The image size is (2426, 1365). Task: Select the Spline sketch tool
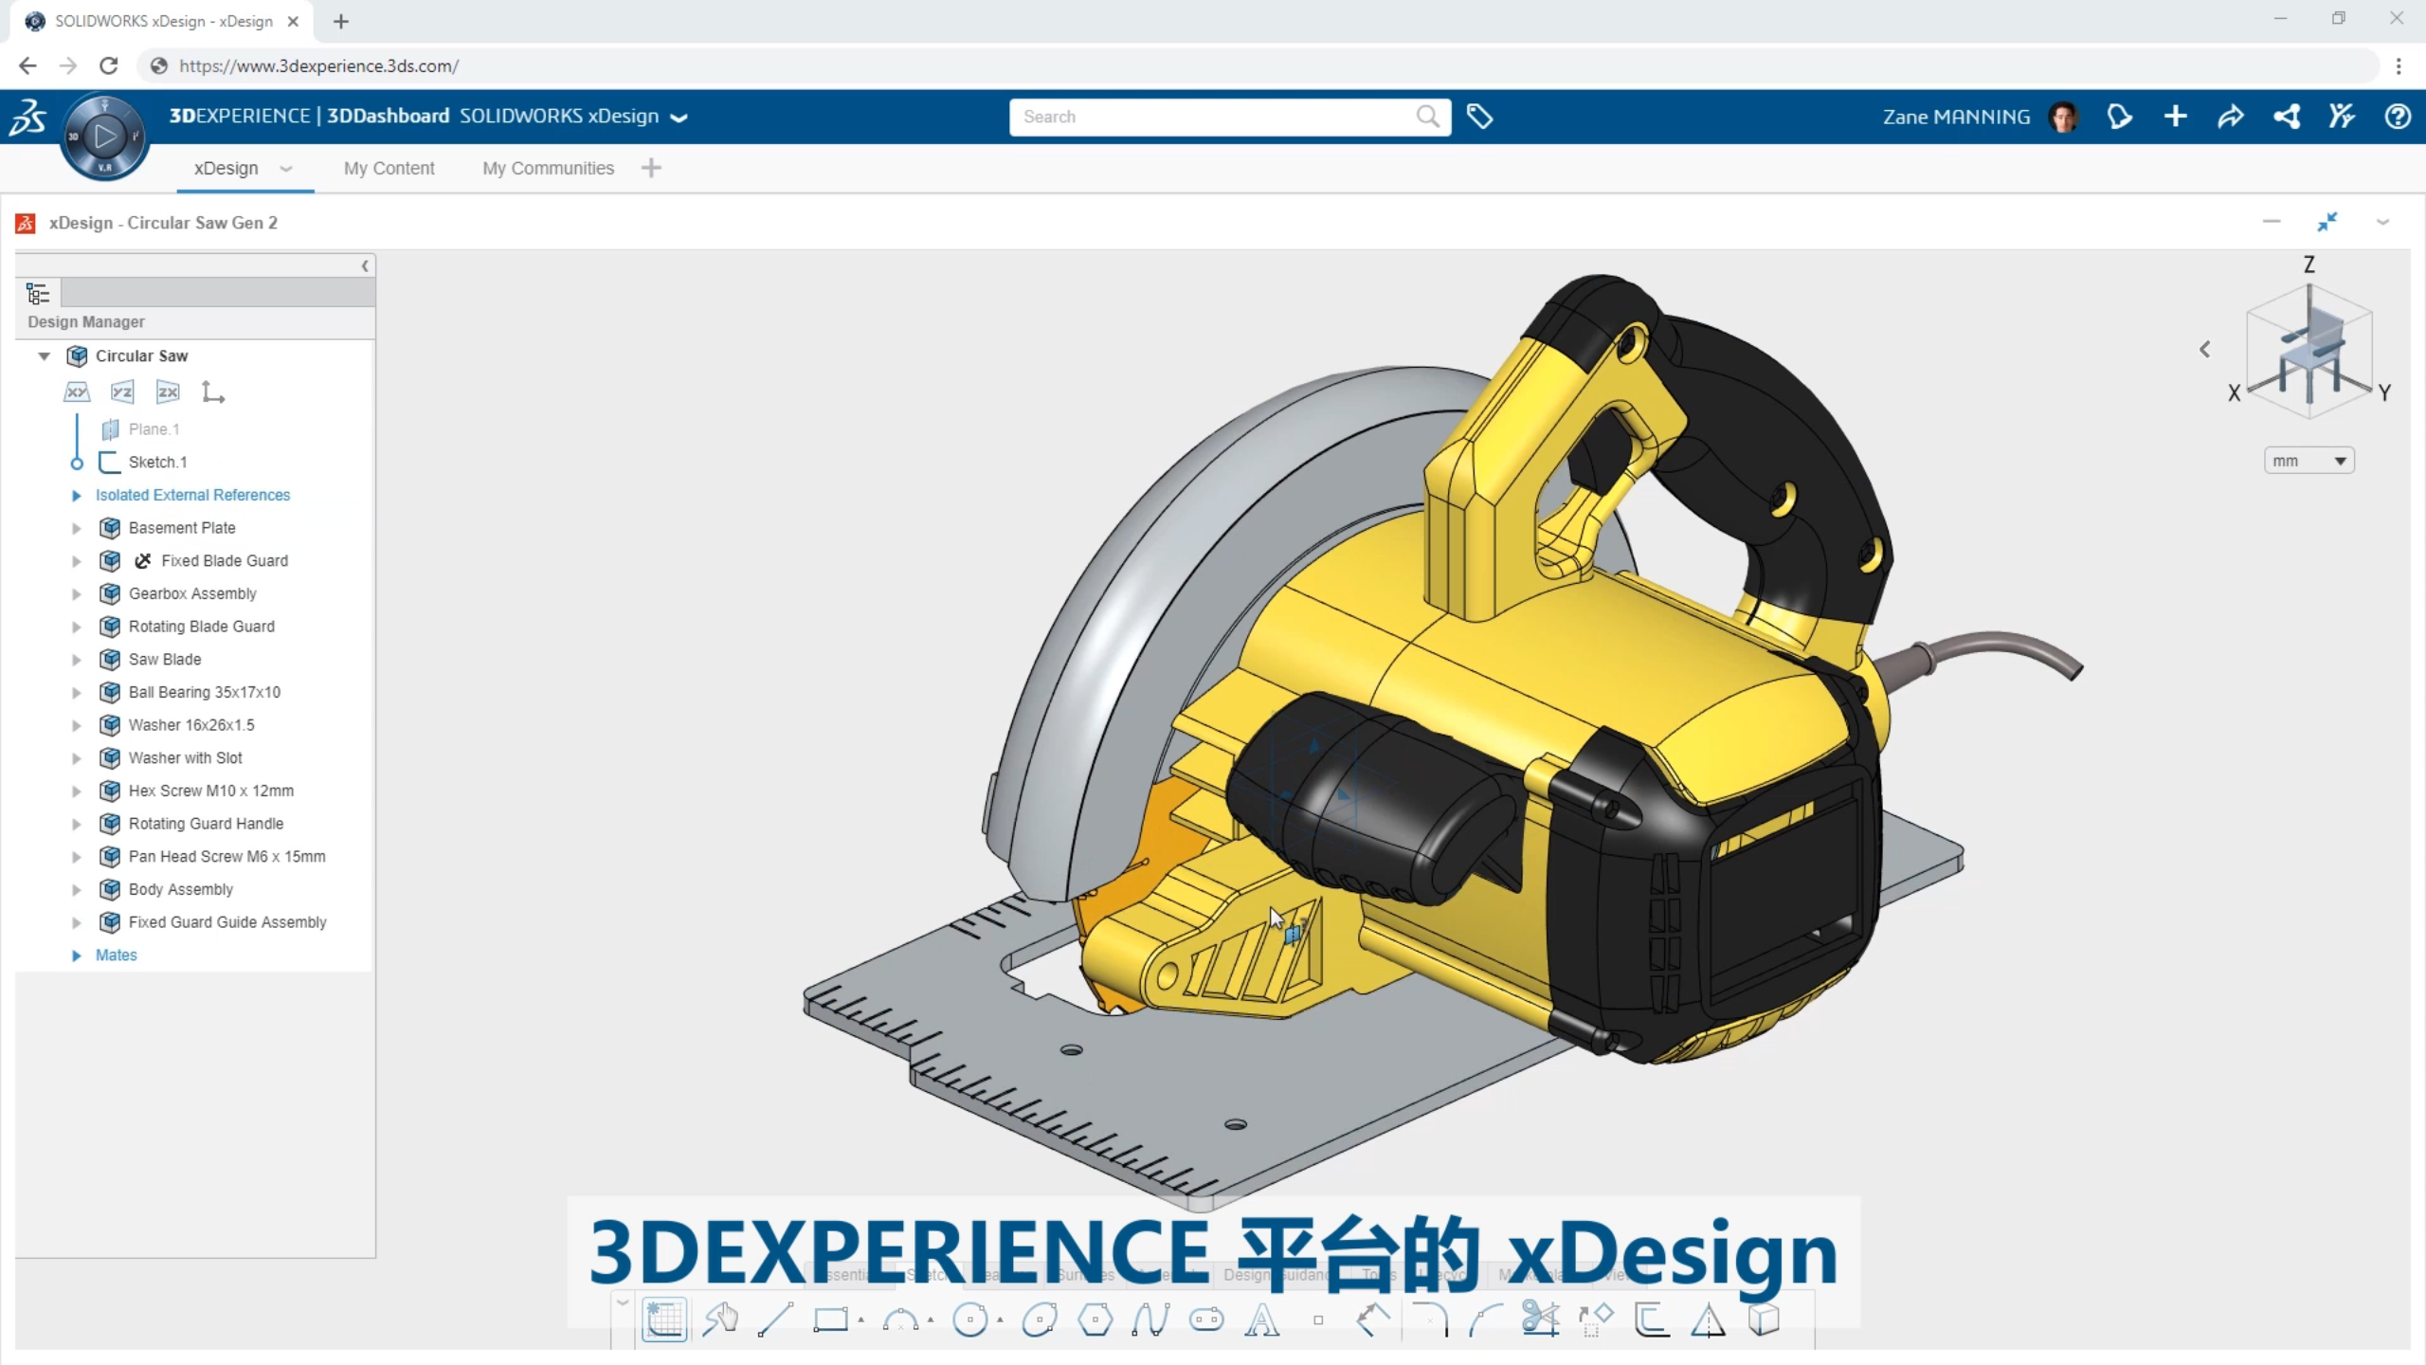pos(1154,1319)
